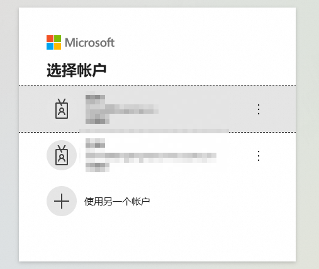Open the three-dot options for the second account
This screenshot has height=269, width=319.
pos(259,156)
